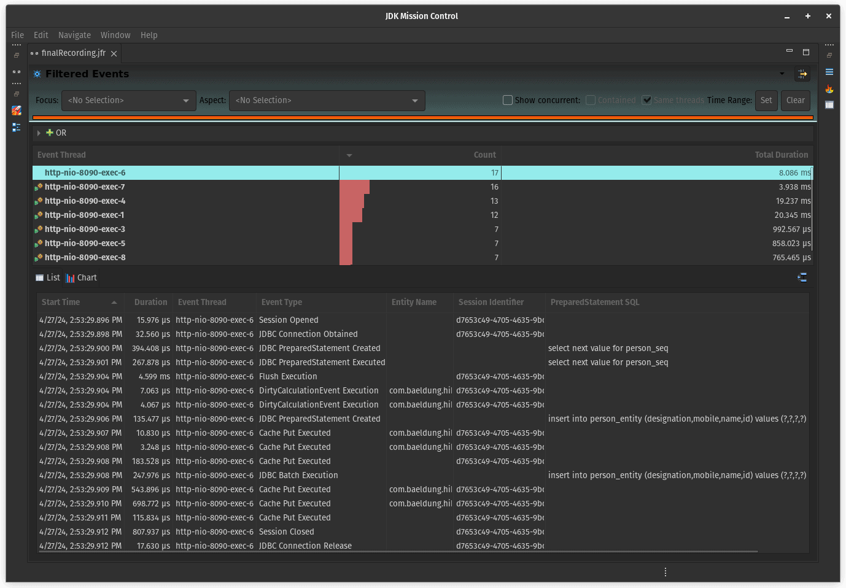Switch to the List tab
The height and width of the screenshot is (588, 846).
coord(48,277)
